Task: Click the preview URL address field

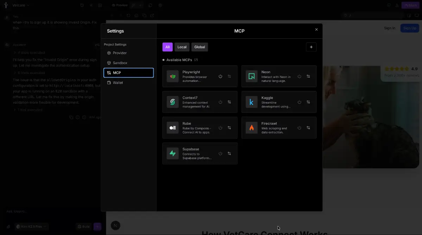Action: coord(373,15)
